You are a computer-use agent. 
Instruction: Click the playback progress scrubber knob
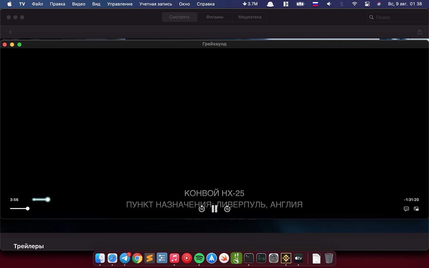(48, 199)
